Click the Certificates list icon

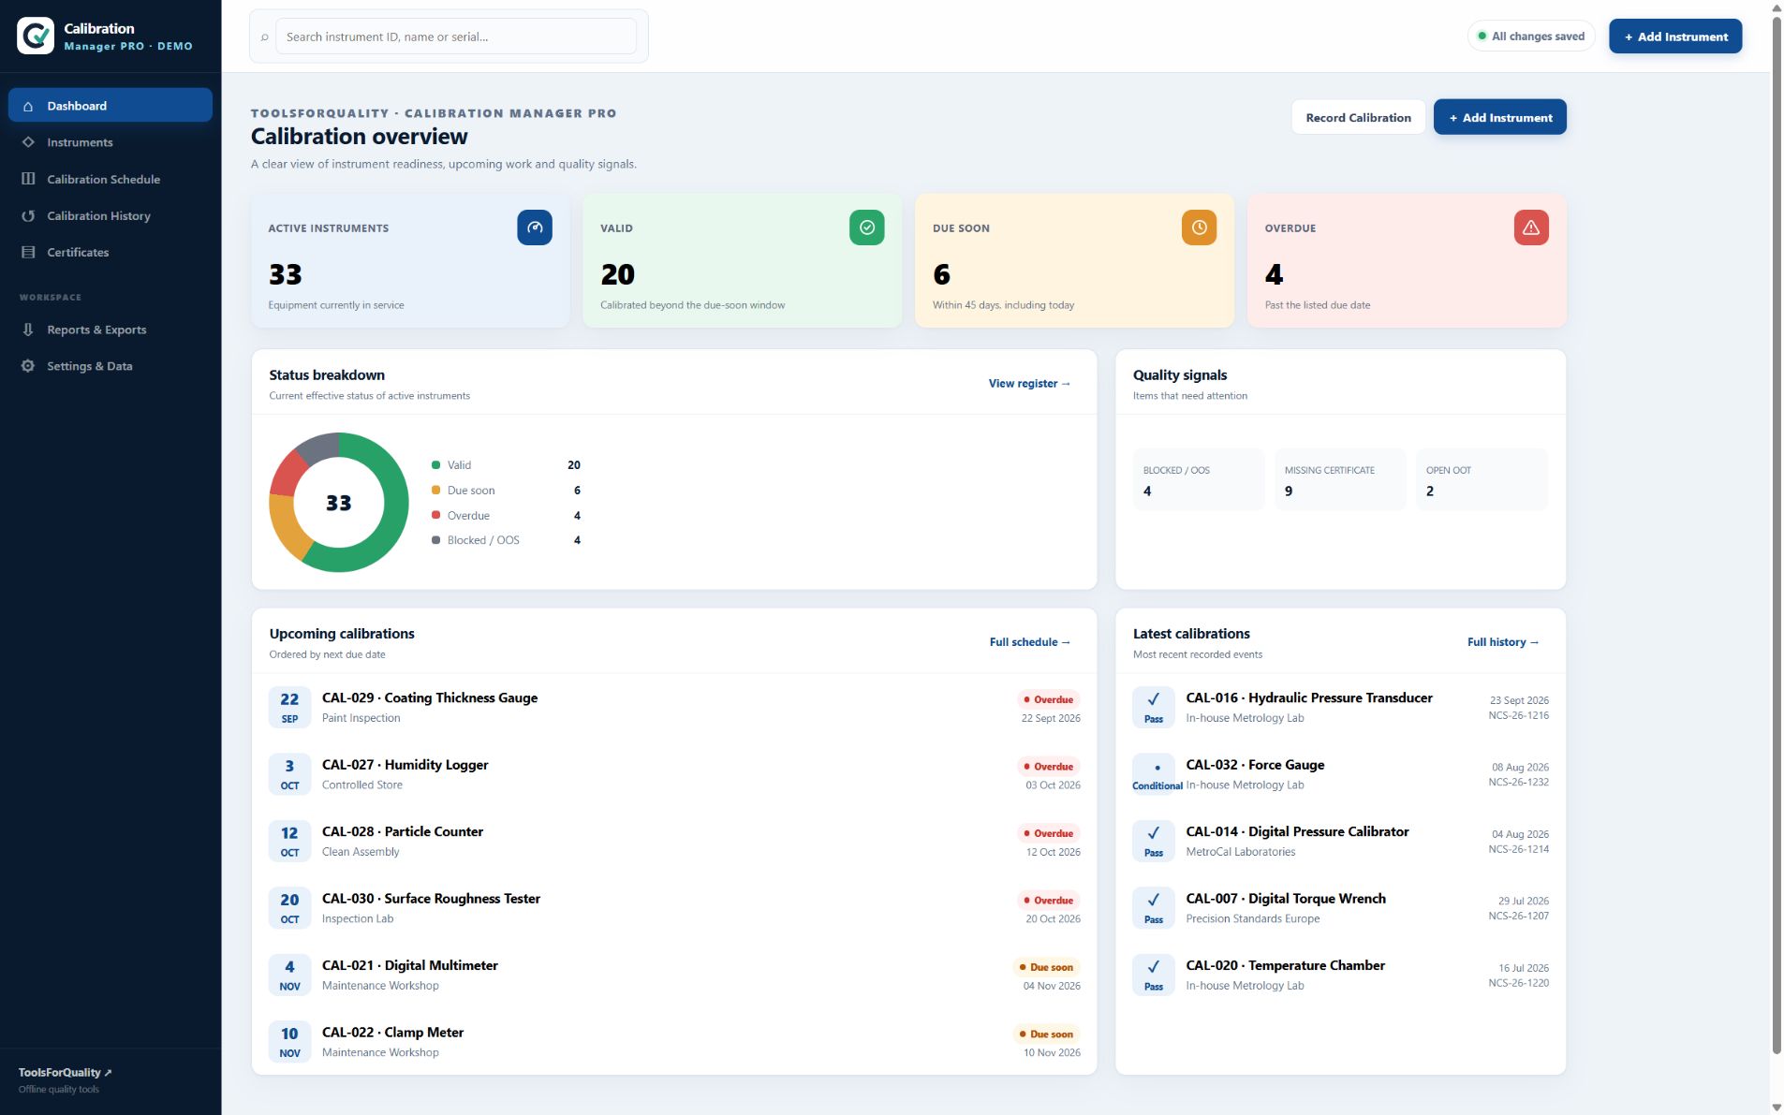pyautogui.click(x=28, y=252)
